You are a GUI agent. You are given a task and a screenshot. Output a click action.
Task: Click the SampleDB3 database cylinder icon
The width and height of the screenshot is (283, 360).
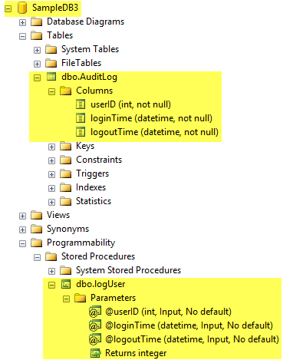pos(22,8)
